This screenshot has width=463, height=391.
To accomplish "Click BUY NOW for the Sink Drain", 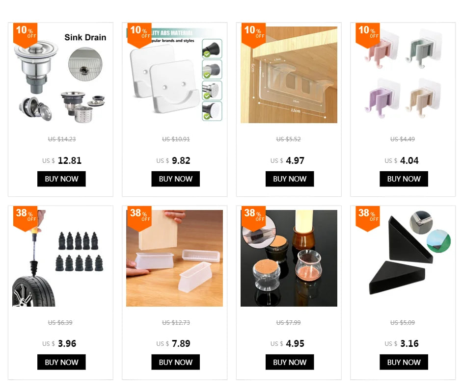I will pyautogui.click(x=61, y=179).
